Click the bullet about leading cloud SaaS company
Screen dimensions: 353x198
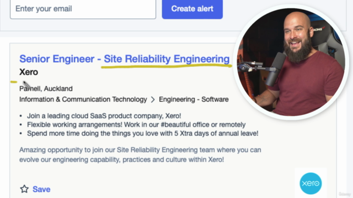tap(104, 116)
